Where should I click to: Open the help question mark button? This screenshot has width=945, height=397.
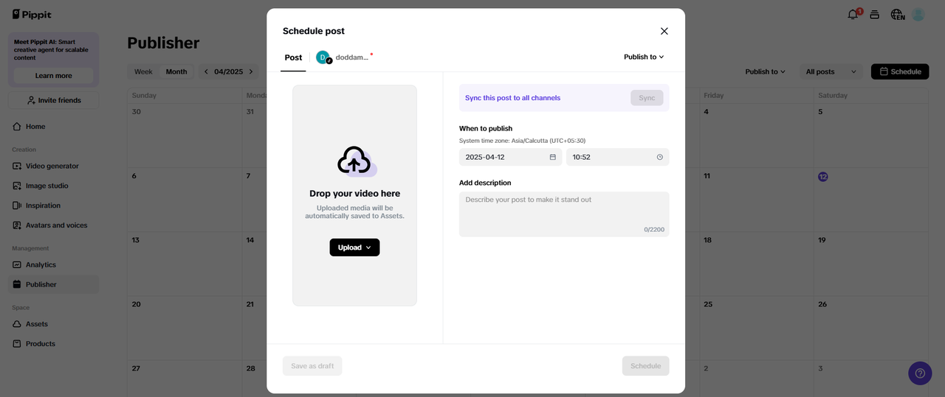coord(920,373)
